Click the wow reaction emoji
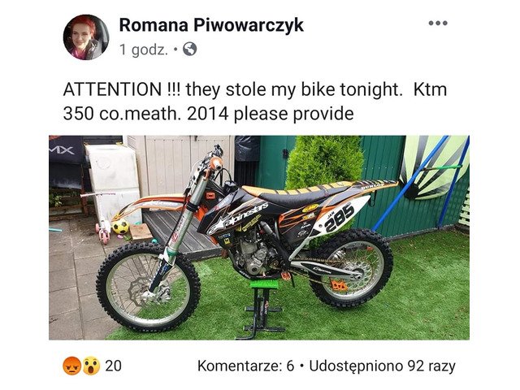Screen dimensions: 520x390 pos(91,366)
